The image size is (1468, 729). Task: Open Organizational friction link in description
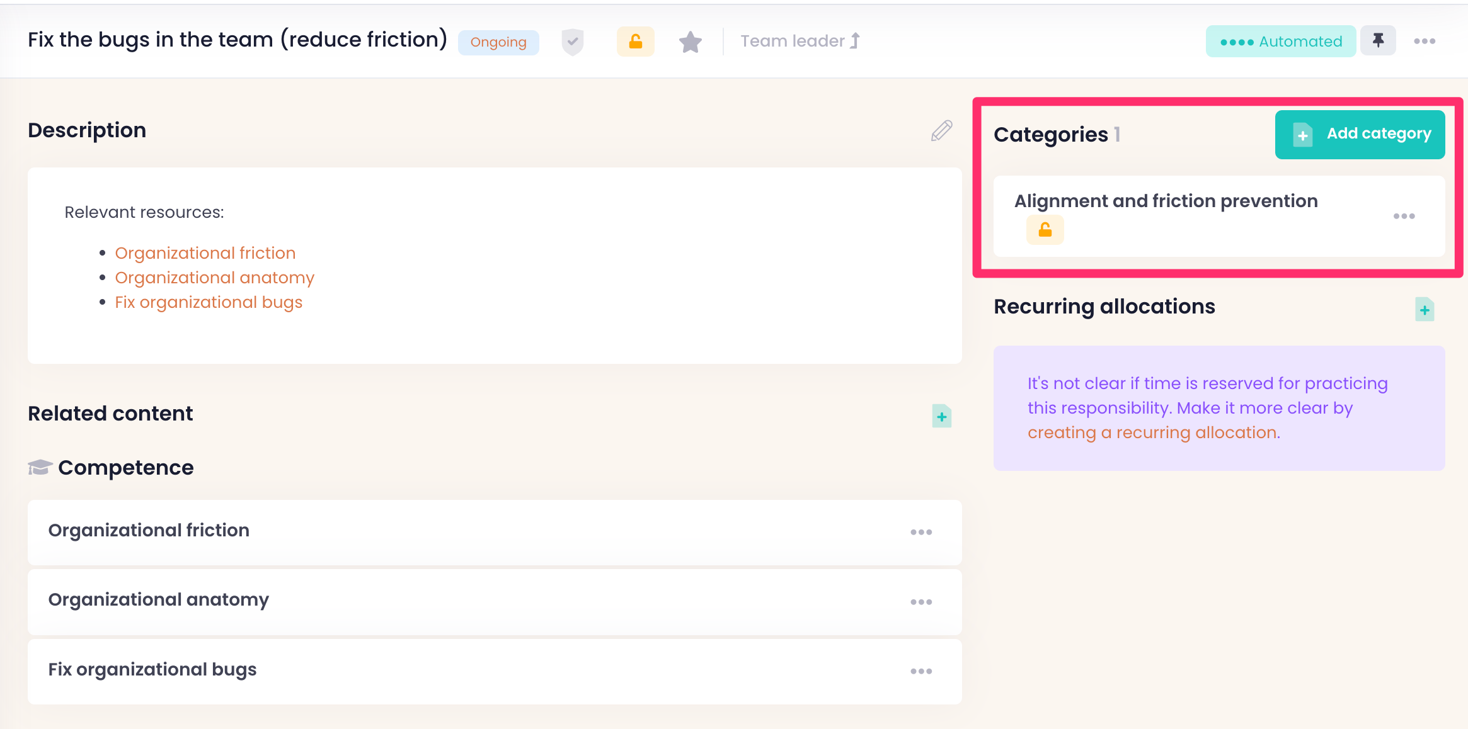(x=205, y=253)
